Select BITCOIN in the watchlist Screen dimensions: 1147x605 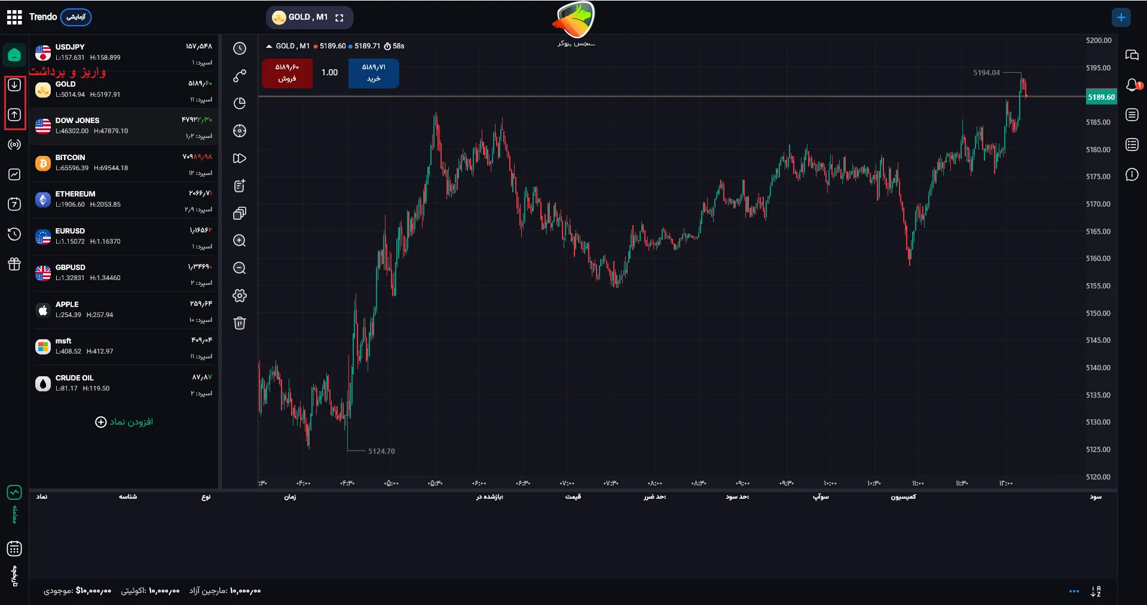click(124, 164)
